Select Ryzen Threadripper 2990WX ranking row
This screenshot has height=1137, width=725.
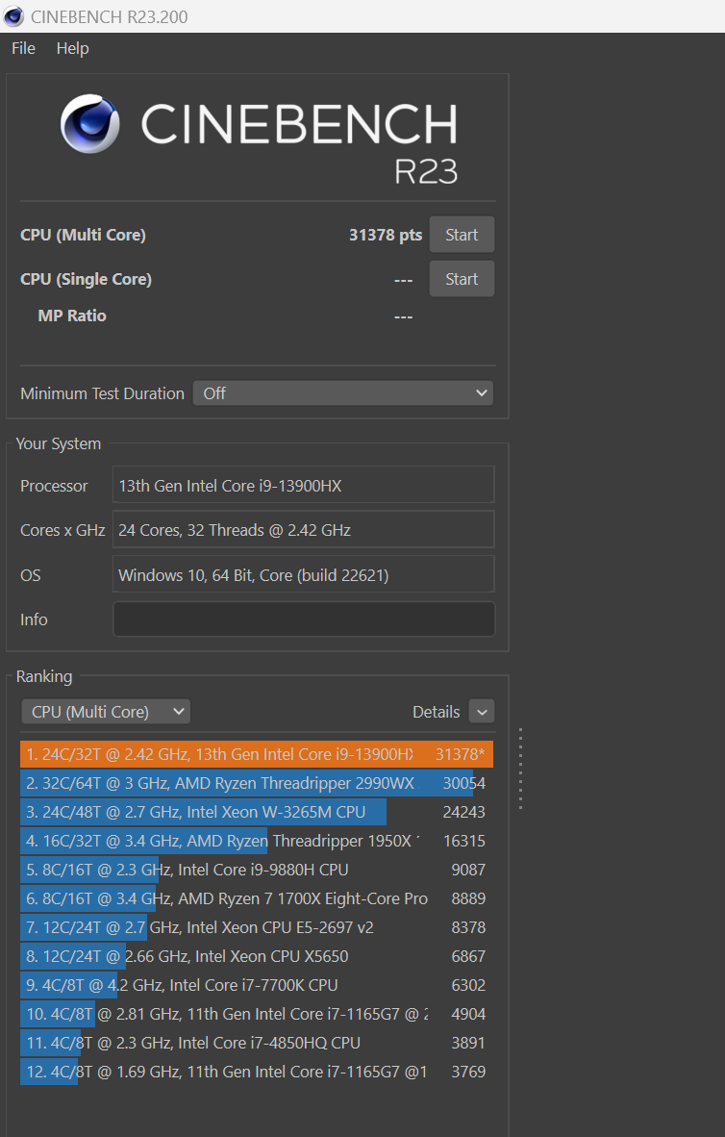click(x=257, y=783)
